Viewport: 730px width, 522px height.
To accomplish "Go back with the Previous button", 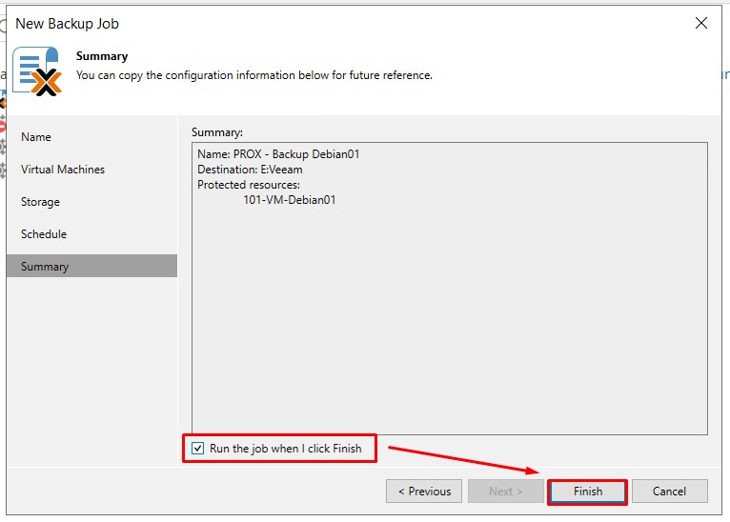I will click(424, 492).
